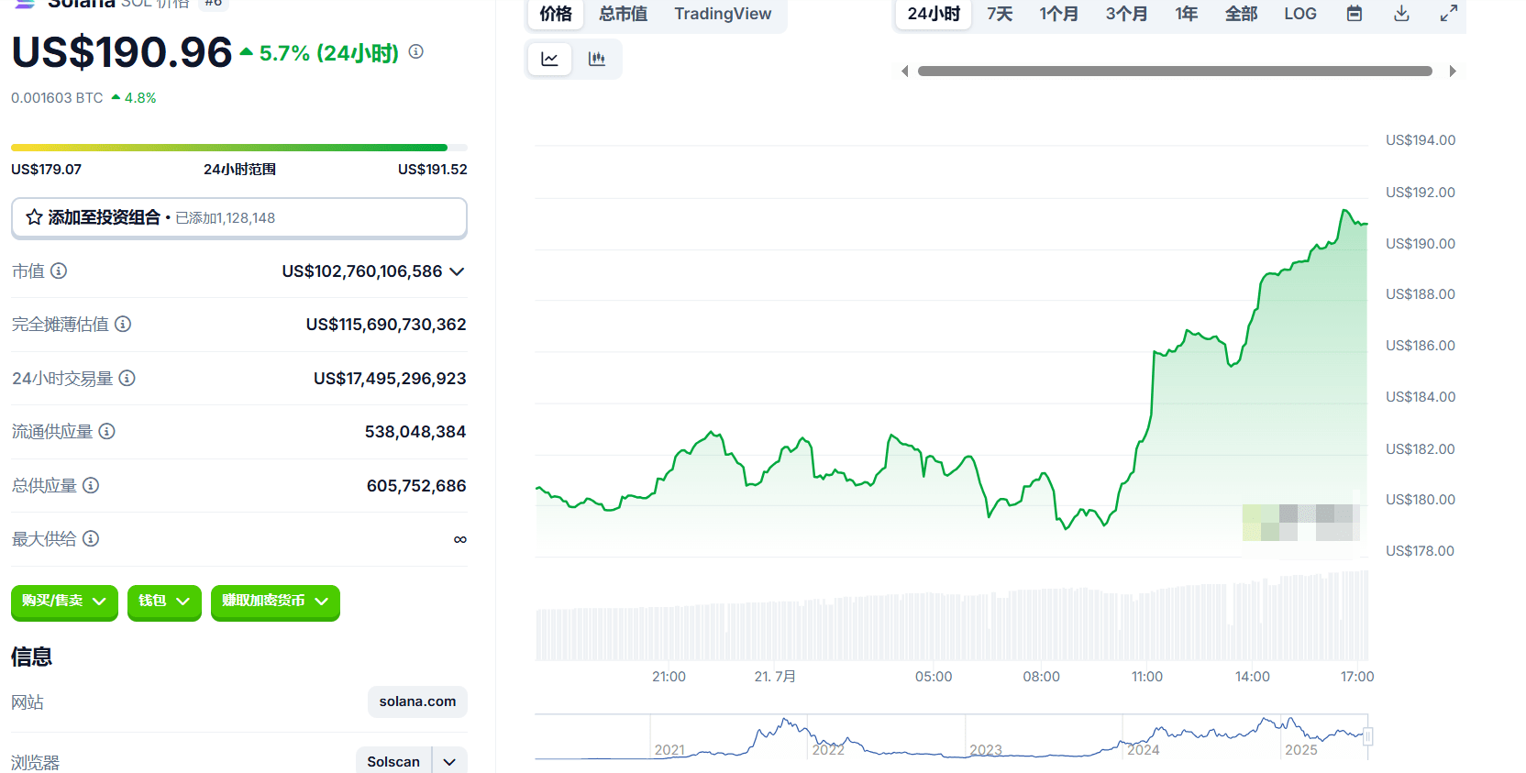The height and width of the screenshot is (773, 1526).
Task: Click info icon beside 完全摊薄估值
Action: click(123, 324)
